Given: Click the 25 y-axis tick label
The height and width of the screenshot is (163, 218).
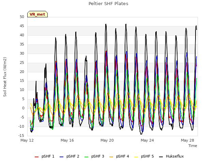Looking at the screenshot, I should tap(22, 62).
